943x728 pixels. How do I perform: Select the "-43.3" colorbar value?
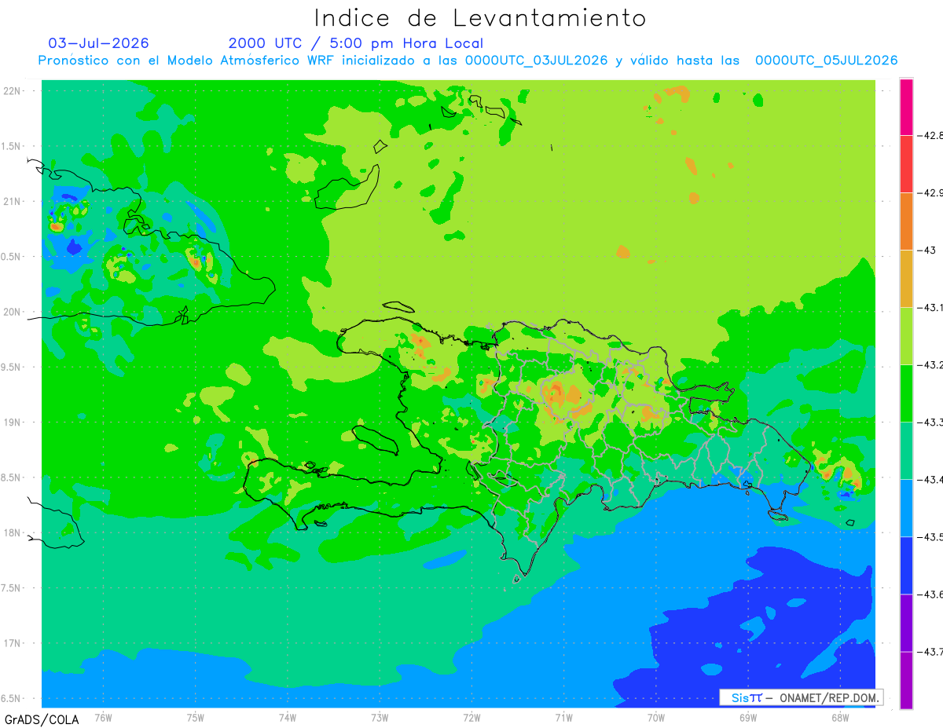coord(929,422)
